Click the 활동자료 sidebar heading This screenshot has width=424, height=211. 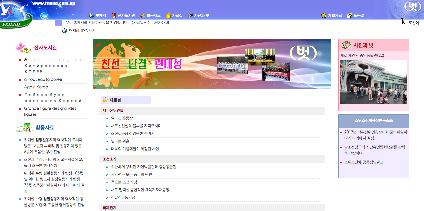[45, 128]
